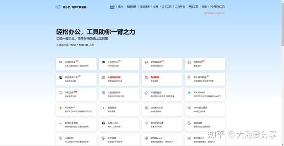Click the red 高校查询 card icon
Screen dimensions: 284x146
146,77
